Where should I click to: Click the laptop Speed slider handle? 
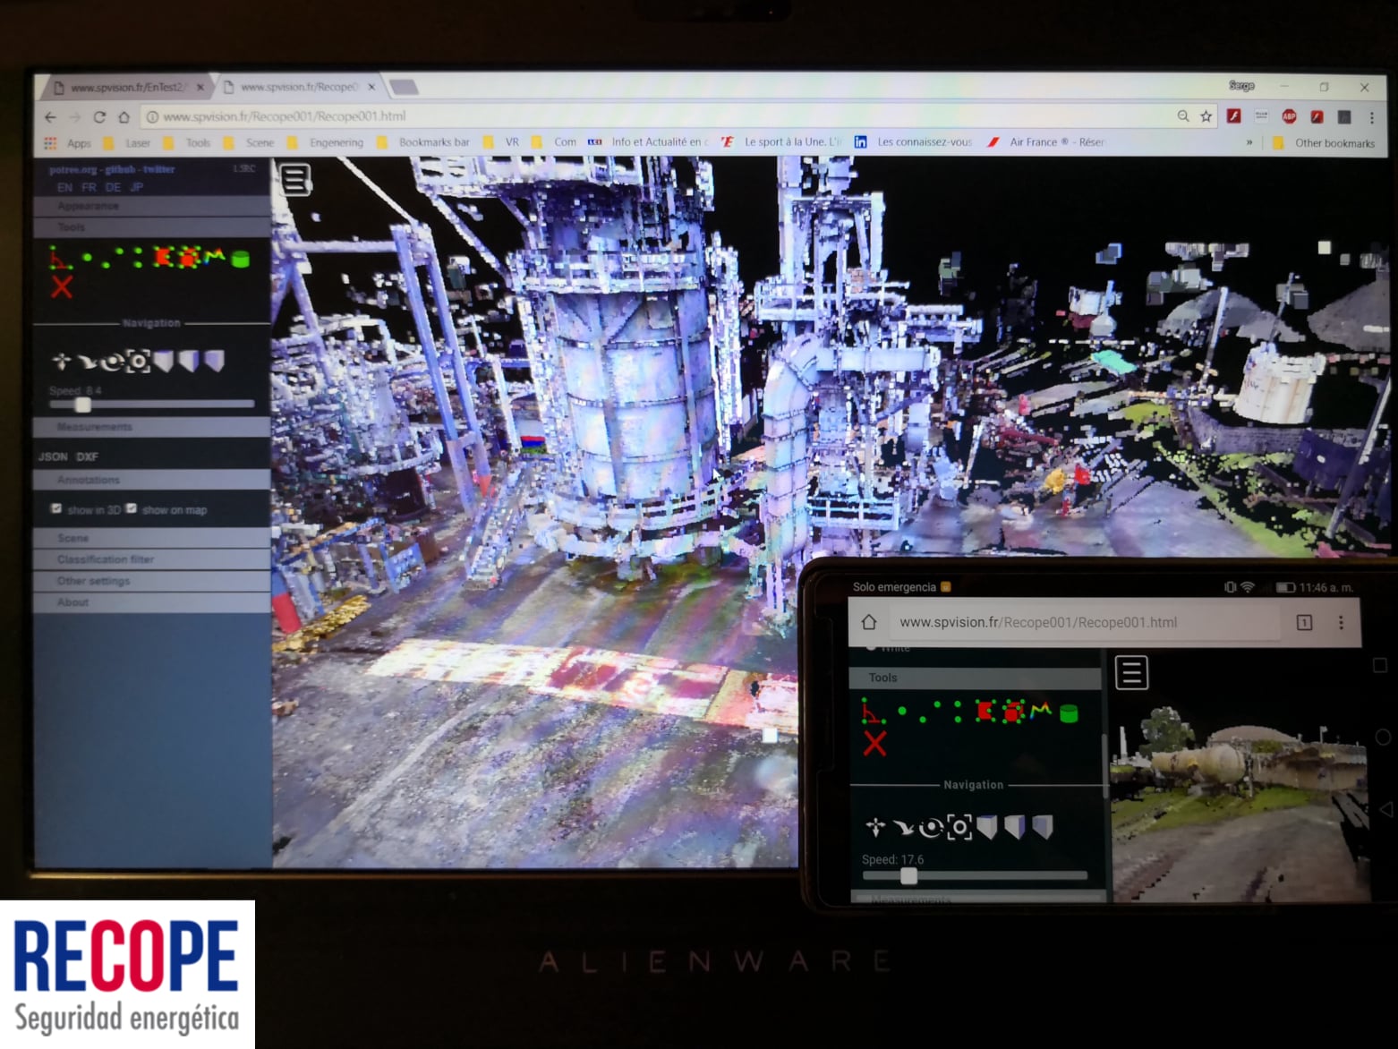pos(82,405)
